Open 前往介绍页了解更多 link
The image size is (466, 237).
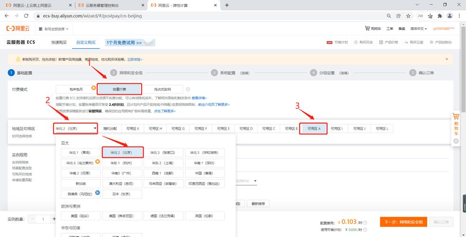pyautogui.click(x=214, y=105)
